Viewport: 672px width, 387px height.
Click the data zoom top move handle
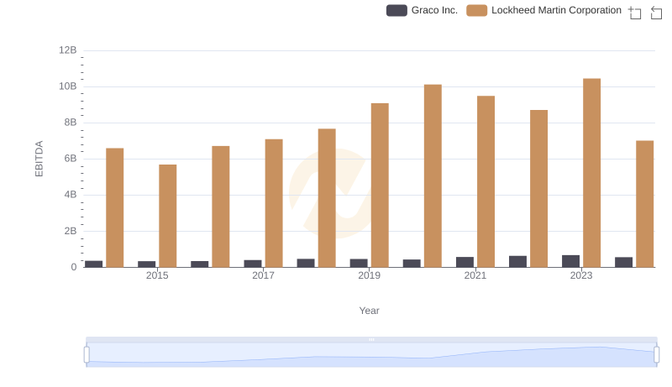click(371, 339)
